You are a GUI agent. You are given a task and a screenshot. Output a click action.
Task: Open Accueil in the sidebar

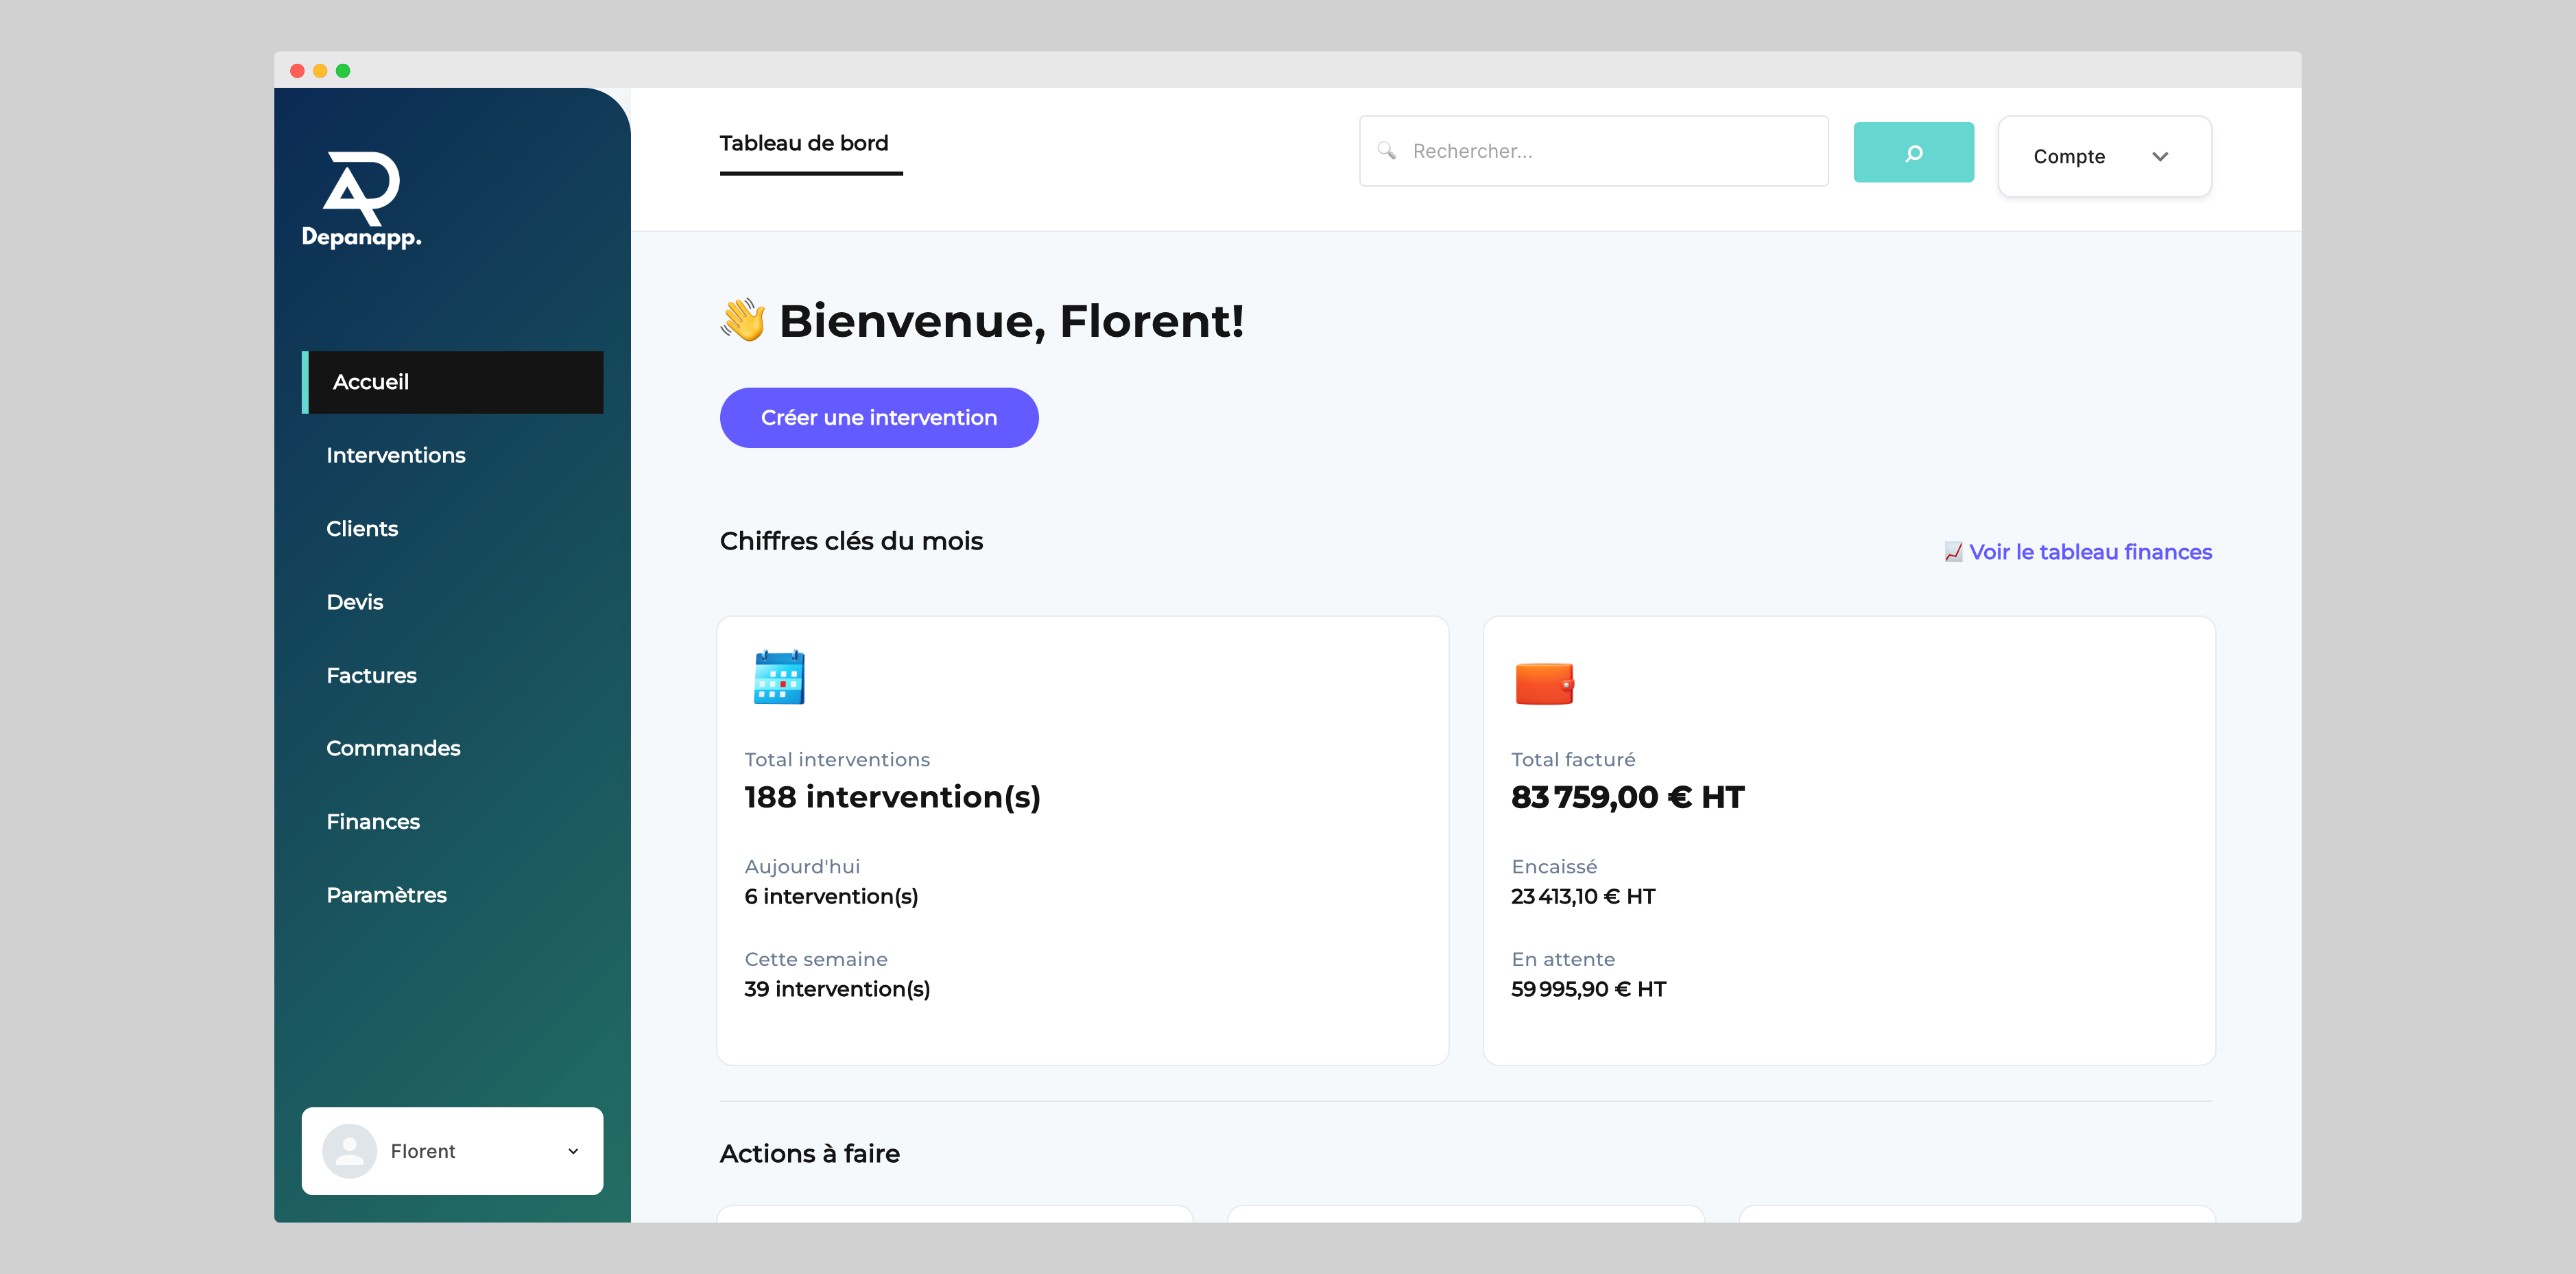[x=452, y=382]
